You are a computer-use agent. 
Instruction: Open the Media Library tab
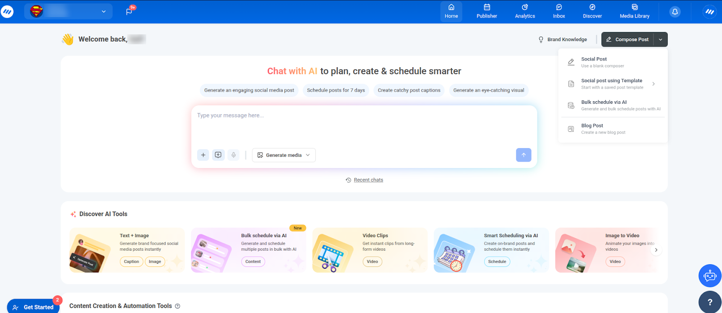point(634,12)
